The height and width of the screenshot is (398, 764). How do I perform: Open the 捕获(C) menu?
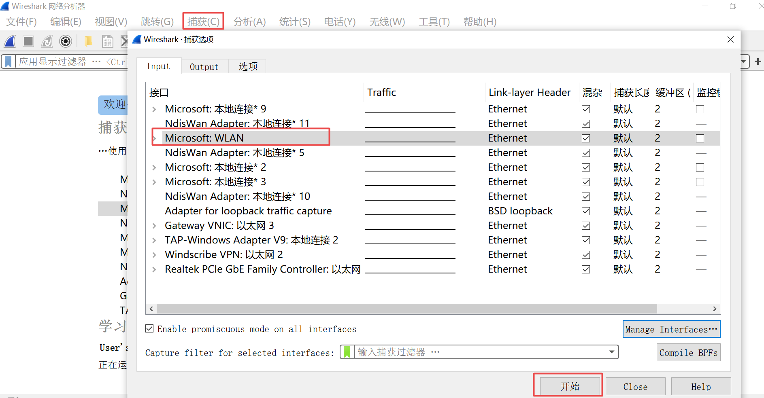point(203,22)
